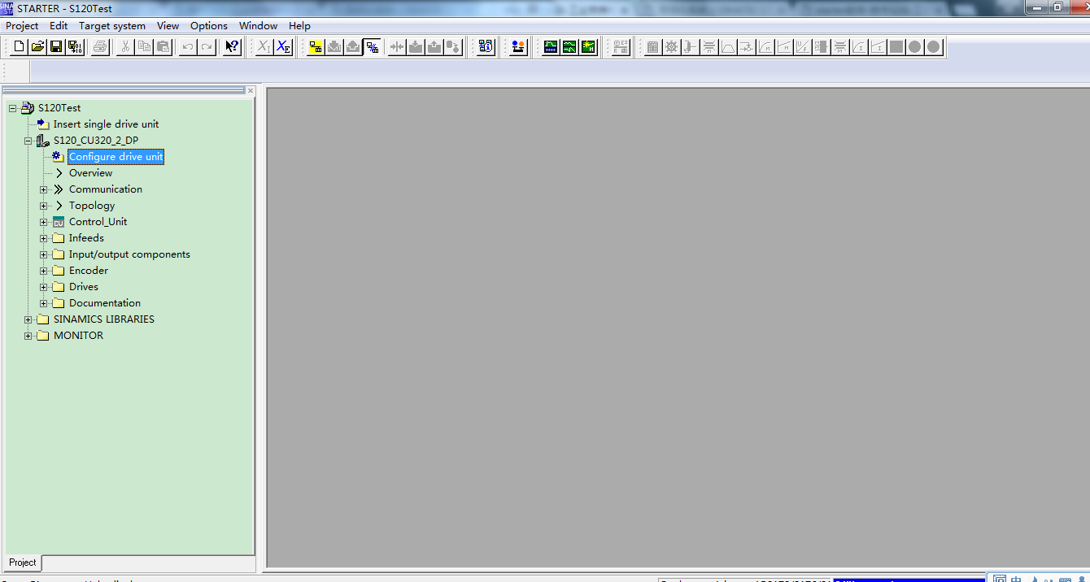Screen dimensions: 1090x582
Task: Select the Overview tree item
Action: 90,173
